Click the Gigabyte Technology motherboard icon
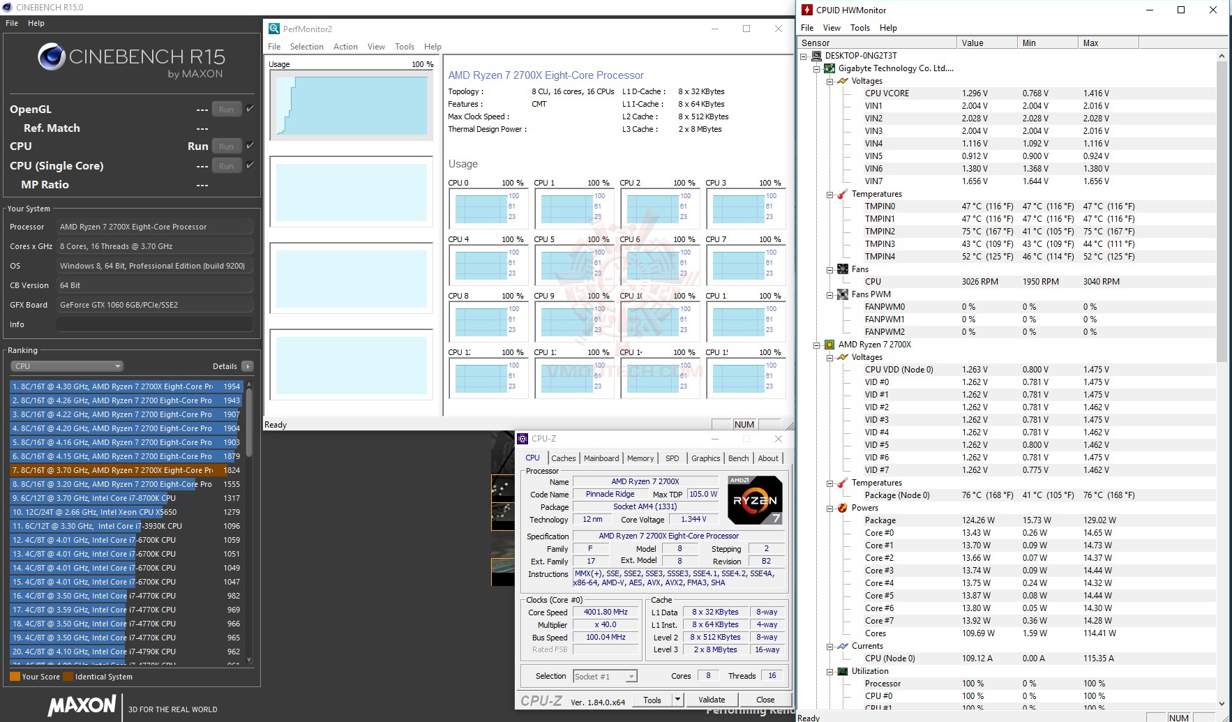 [x=830, y=68]
